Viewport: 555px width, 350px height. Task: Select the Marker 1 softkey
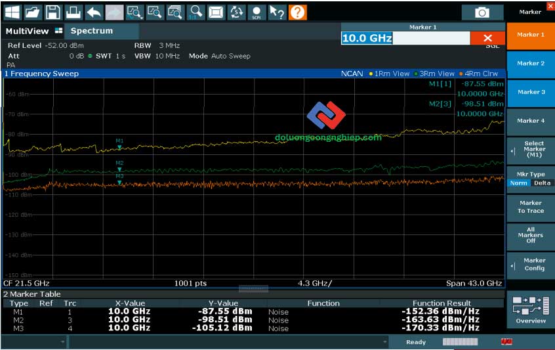point(531,37)
